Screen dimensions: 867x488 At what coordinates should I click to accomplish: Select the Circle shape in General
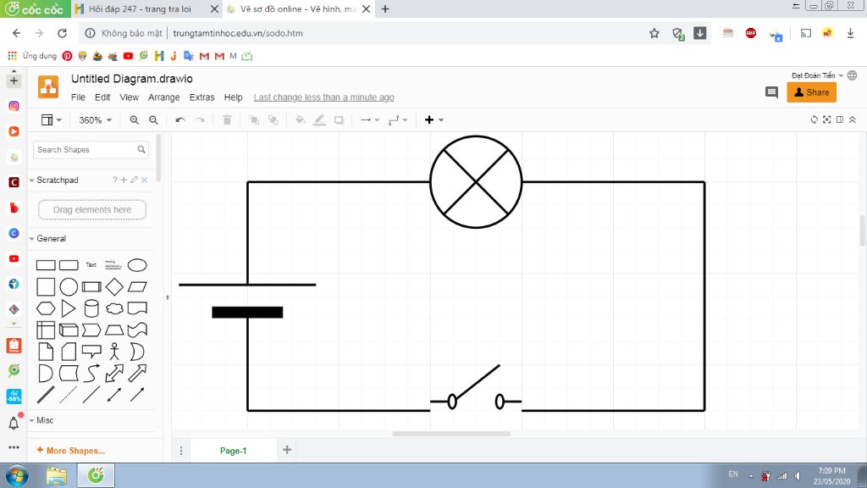point(69,287)
